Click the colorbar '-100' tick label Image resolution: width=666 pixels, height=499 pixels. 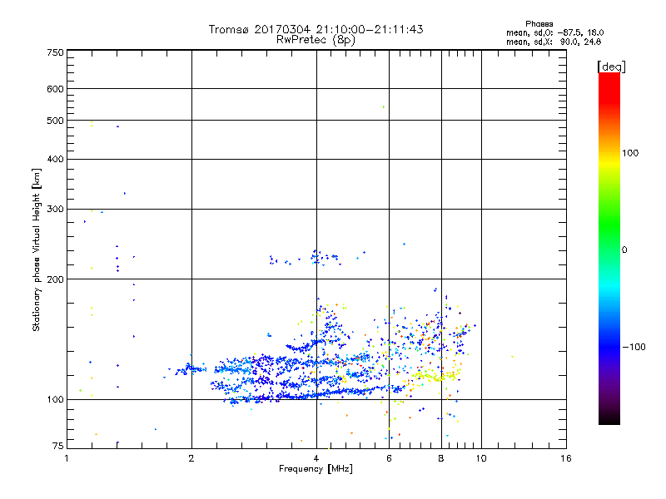pyautogui.click(x=634, y=347)
